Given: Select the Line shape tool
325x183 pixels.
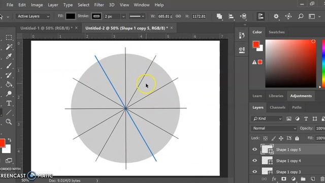Looking at the screenshot, I should [9, 112].
